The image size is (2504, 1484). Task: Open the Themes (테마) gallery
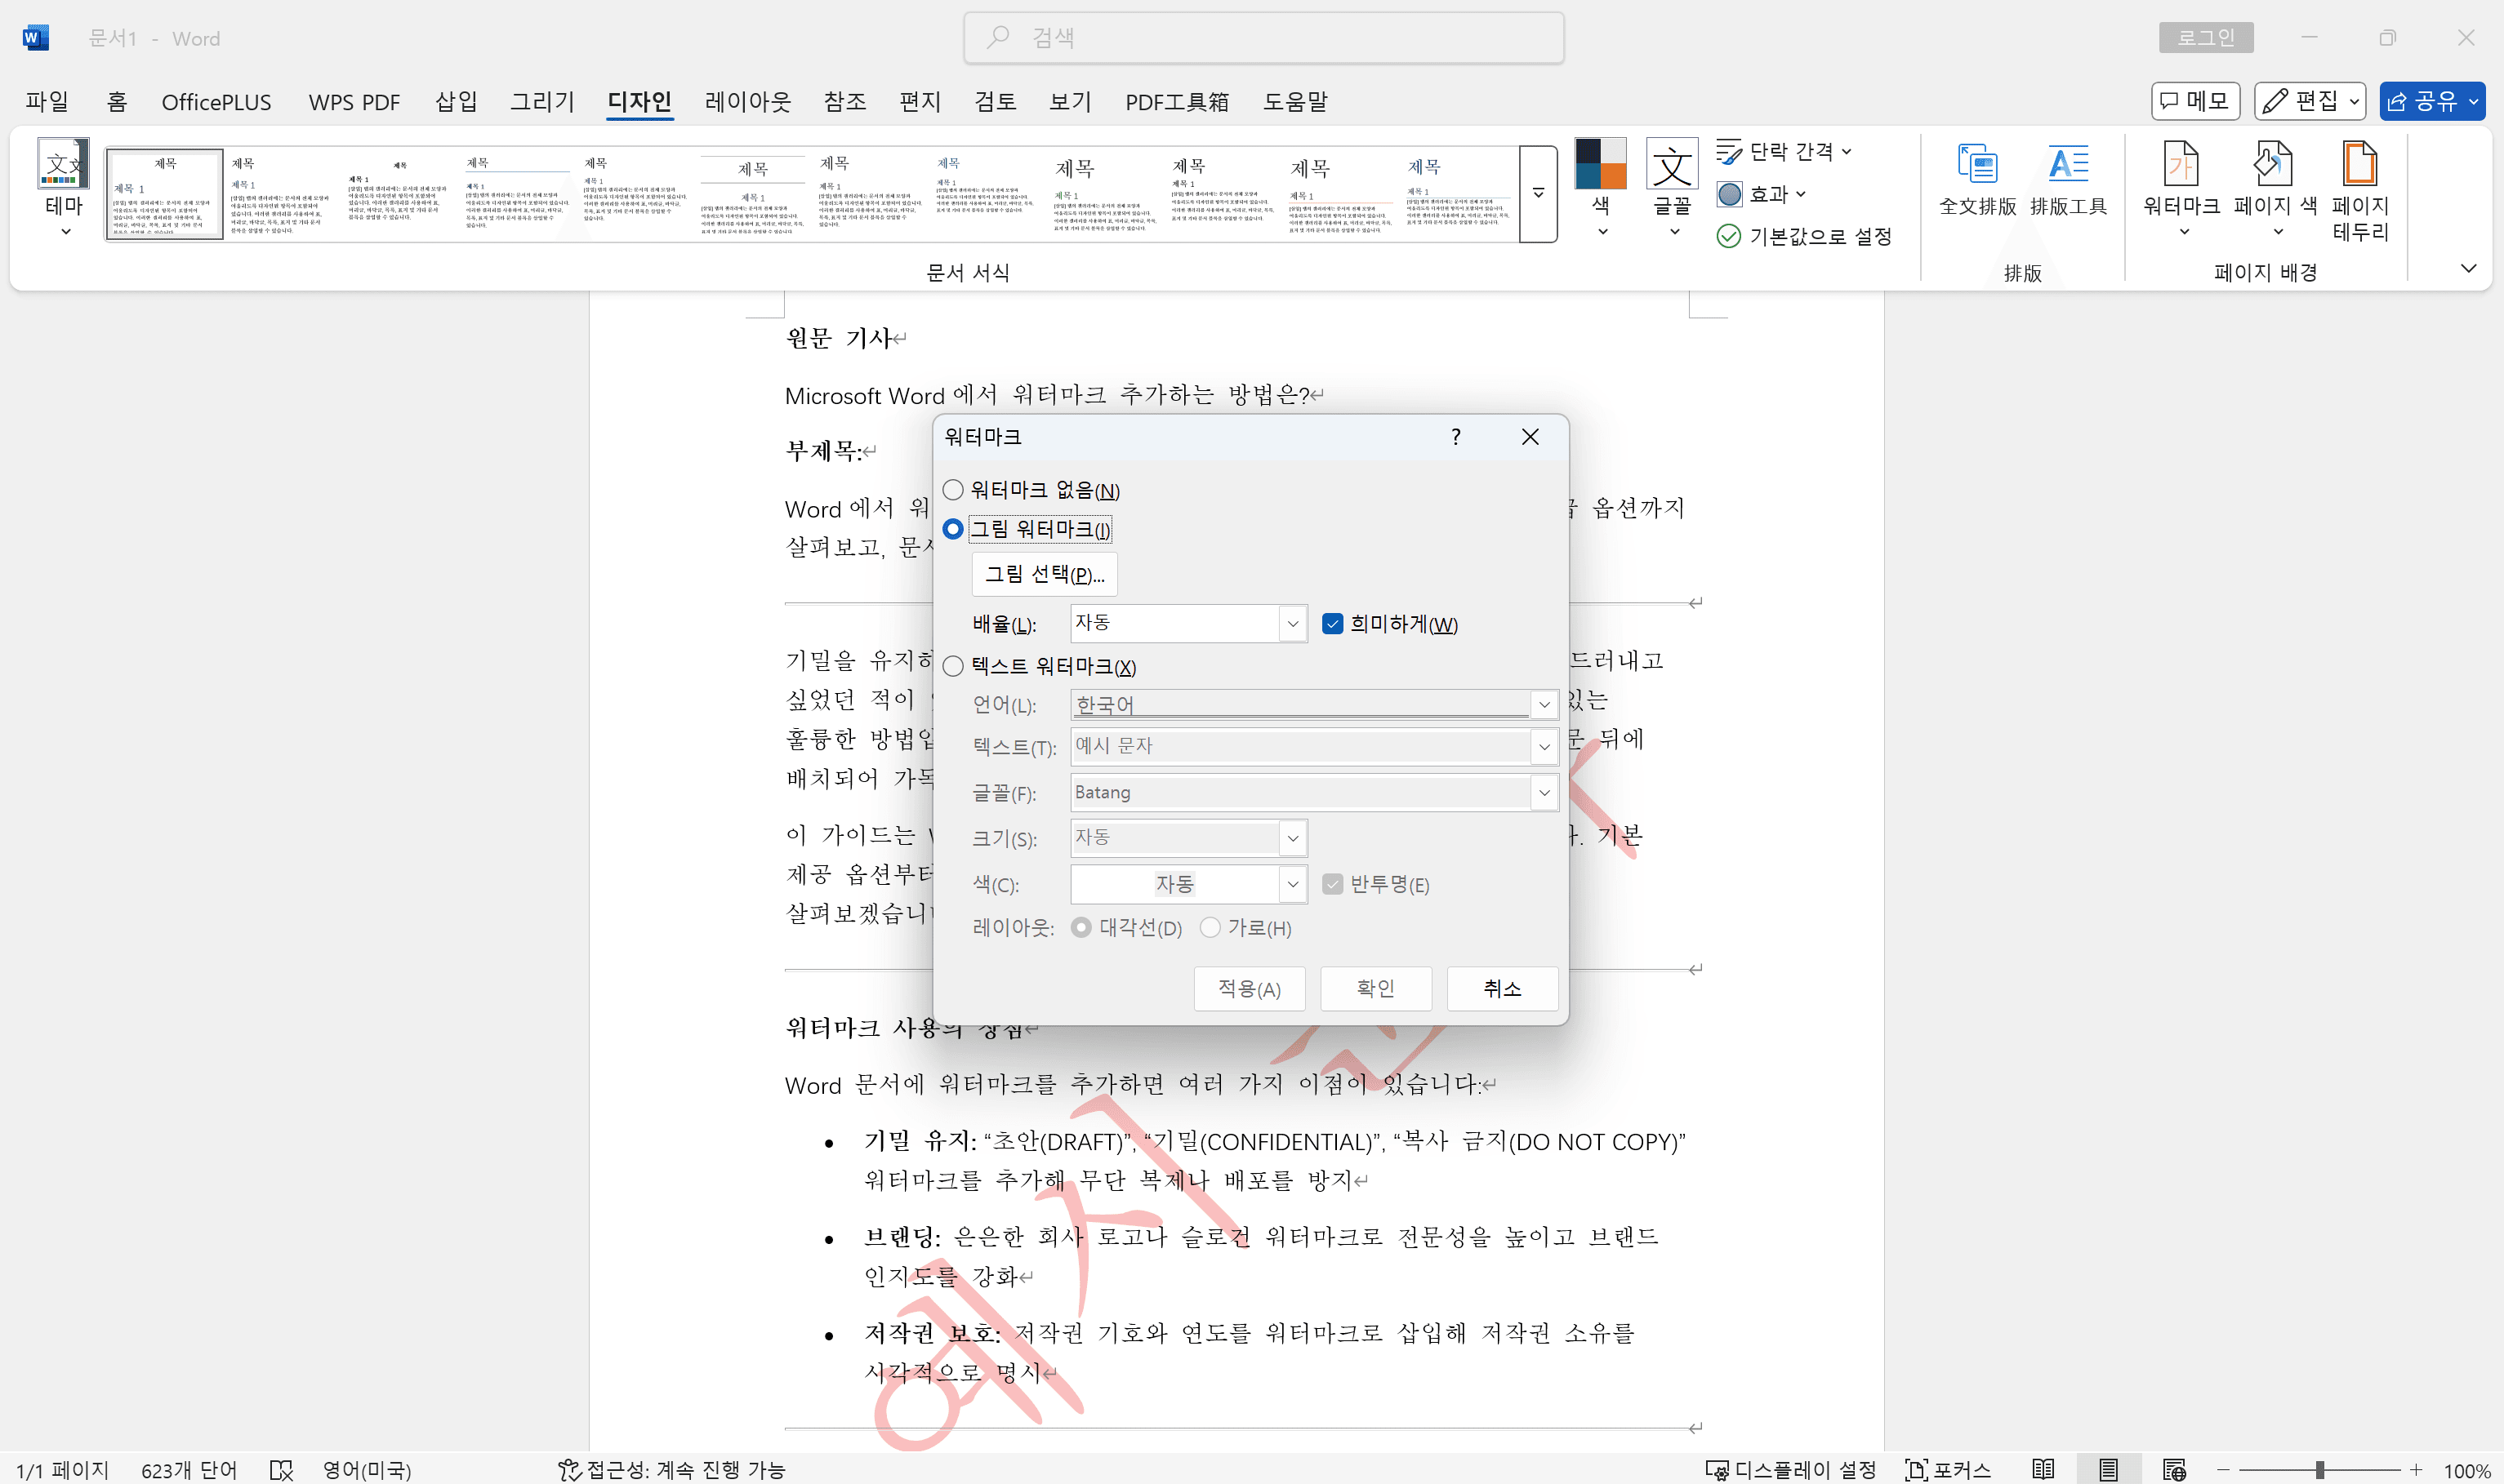(x=64, y=189)
